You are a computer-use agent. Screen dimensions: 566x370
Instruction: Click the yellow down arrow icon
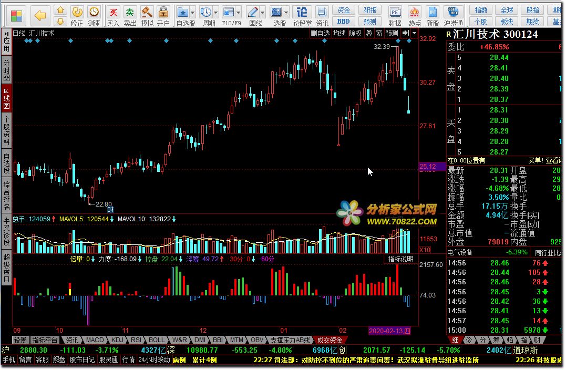(x=60, y=22)
